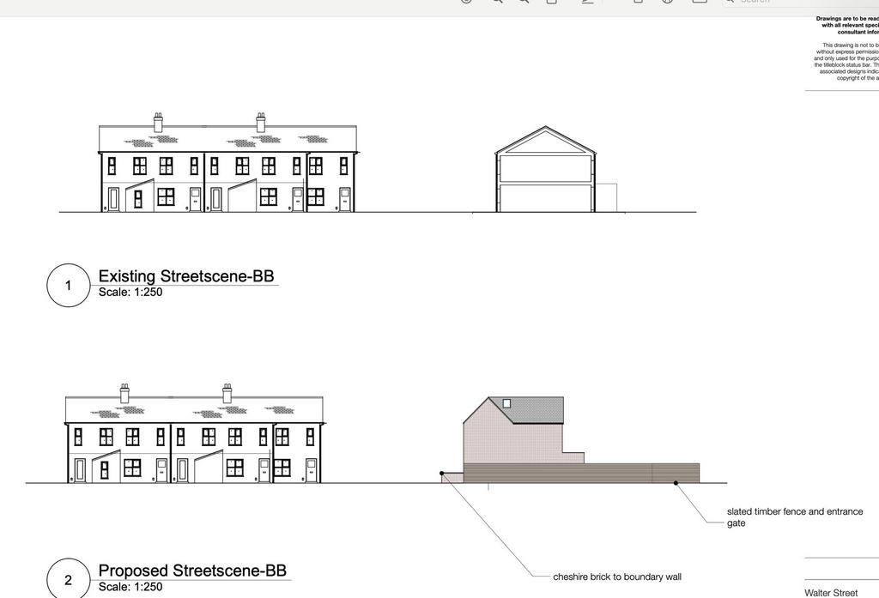This screenshot has width=879, height=598.
Task: Click the "cheshire brick to boundary wall" annotation
Action: pyautogui.click(x=617, y=577)
